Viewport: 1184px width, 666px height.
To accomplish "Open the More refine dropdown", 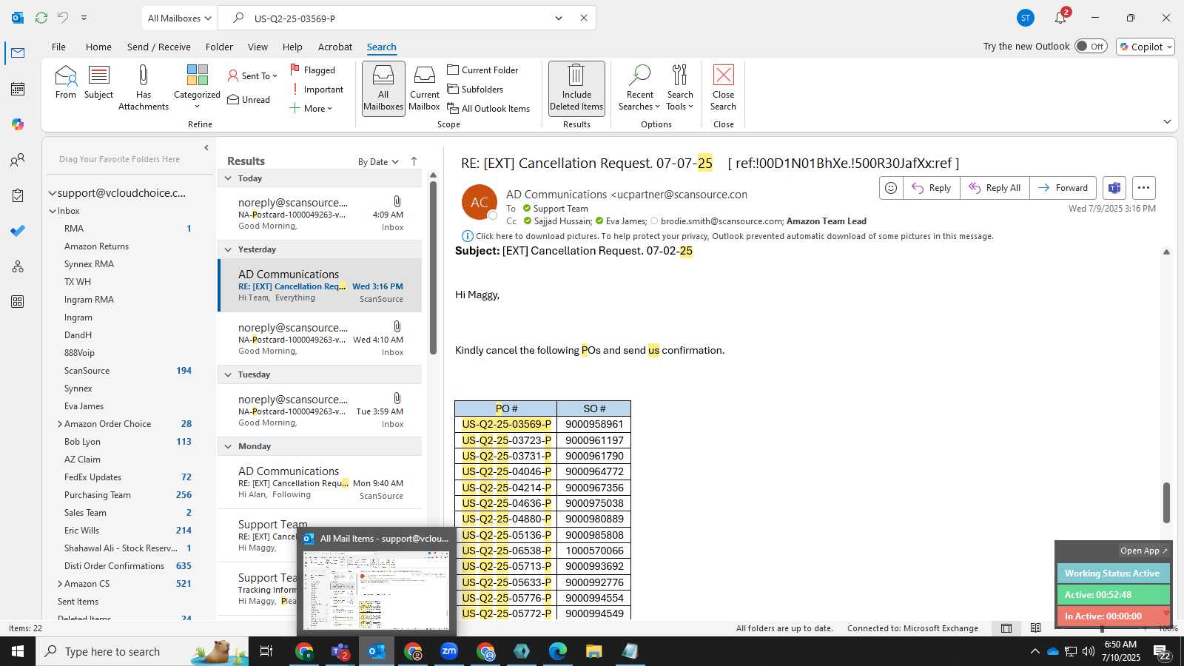I will [x=311, y=108].
